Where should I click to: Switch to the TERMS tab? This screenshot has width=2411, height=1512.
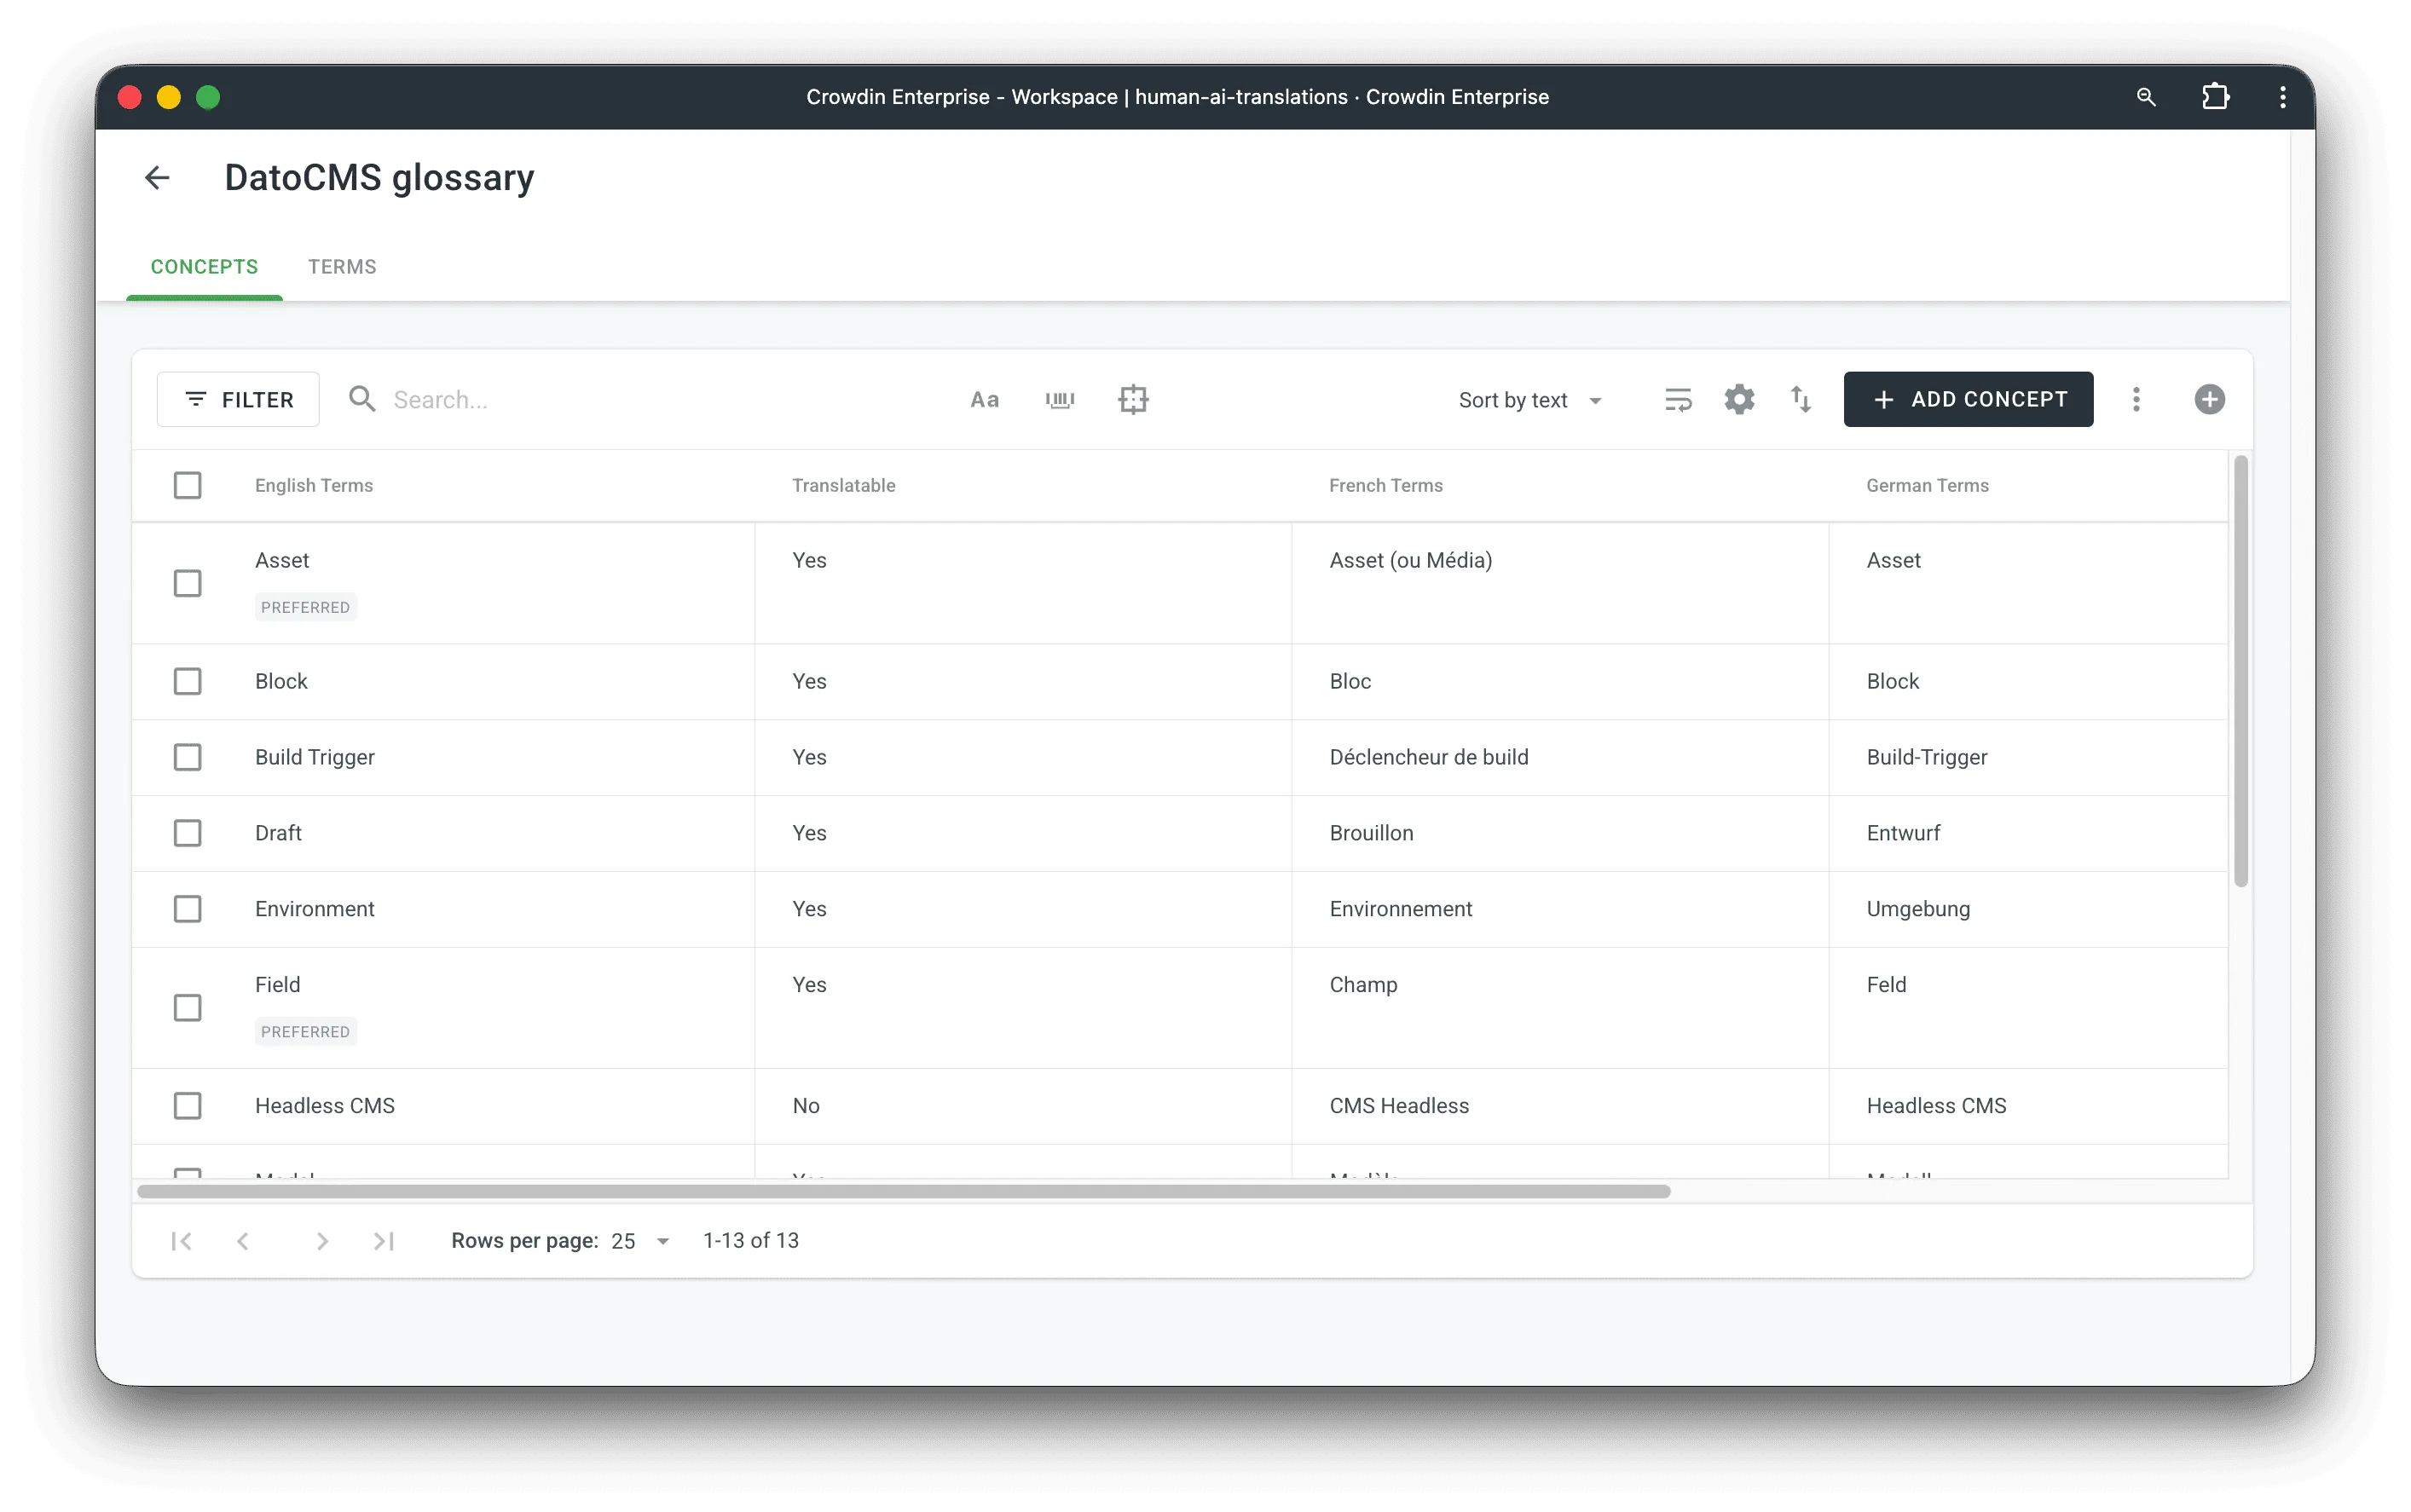pyautogui.click(x=342, y=266)
